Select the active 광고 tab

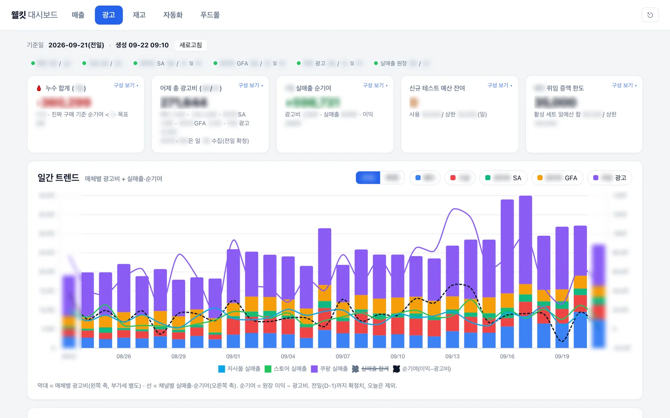click(109, 15)
